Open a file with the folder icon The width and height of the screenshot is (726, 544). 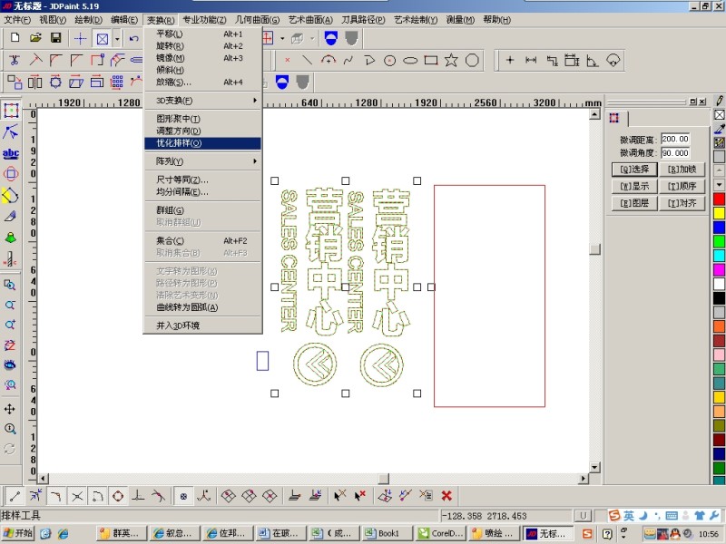point(35,38)
